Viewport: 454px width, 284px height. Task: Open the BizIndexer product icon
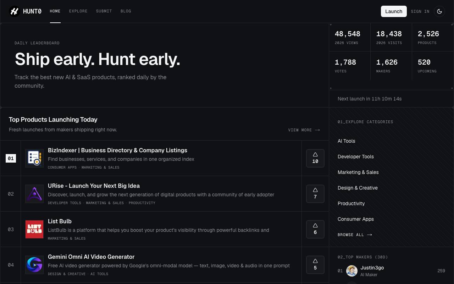pyautogui.click(x=34, y=158)
